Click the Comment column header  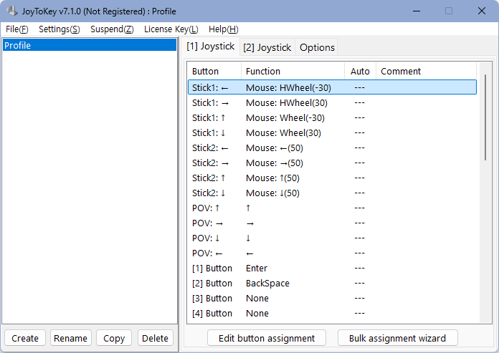426,71
